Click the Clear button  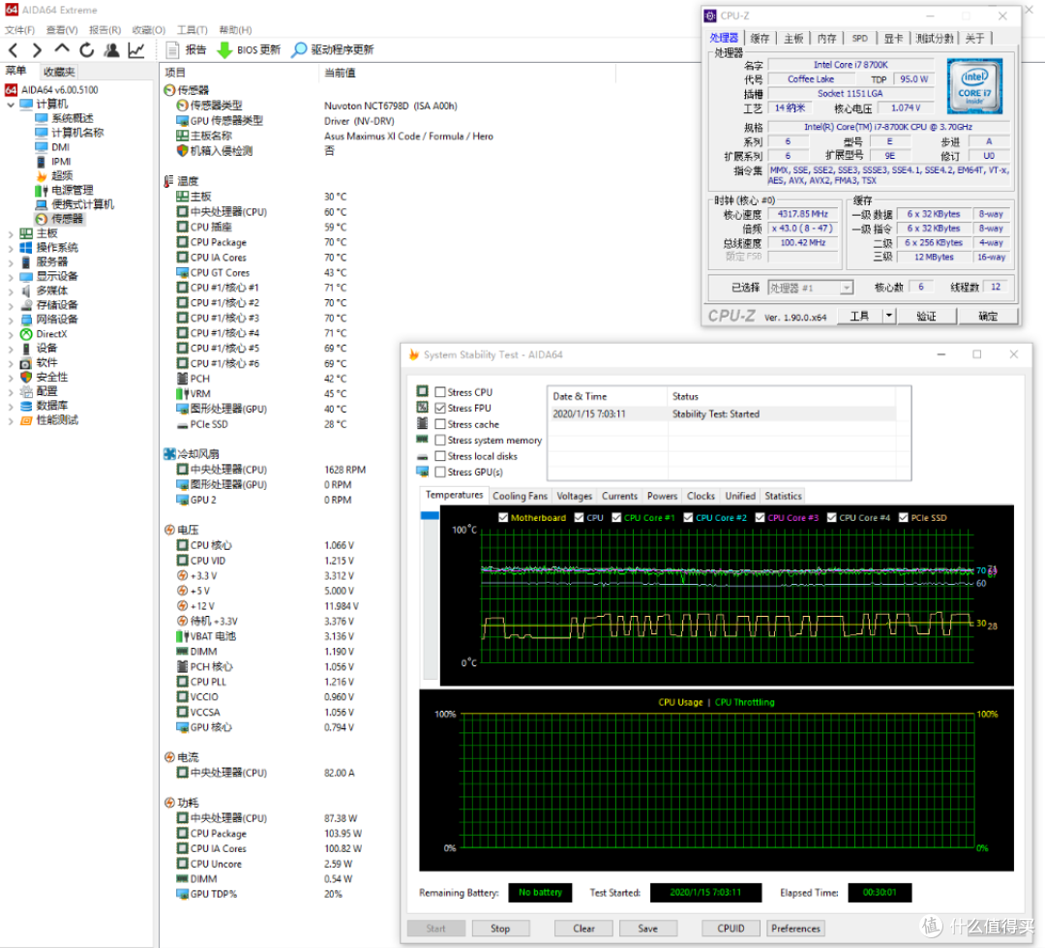(583, 928)
